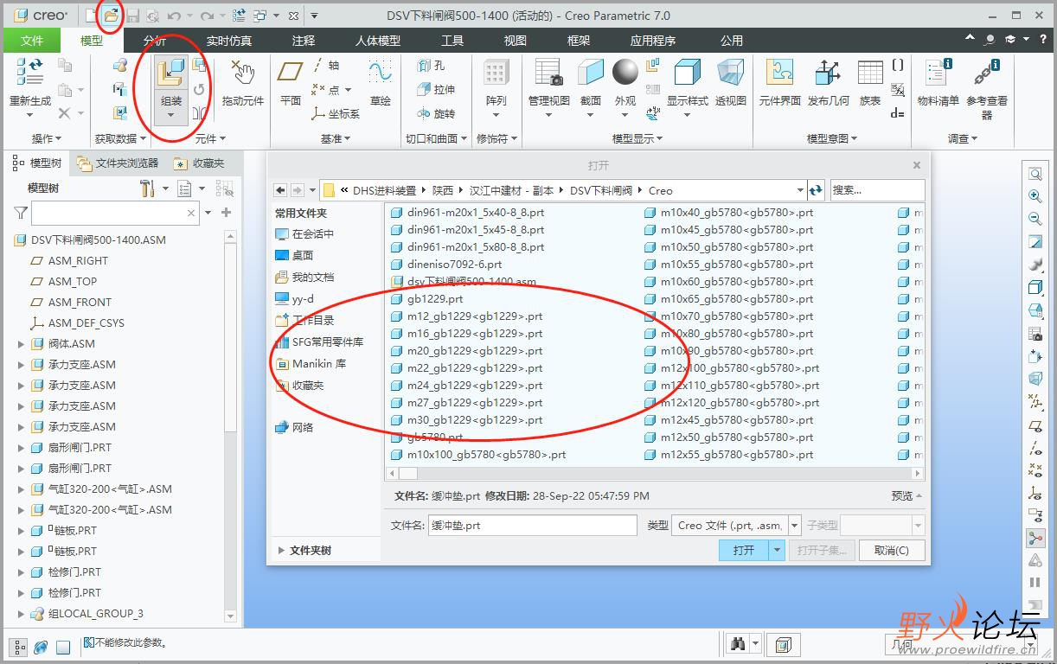The image size is (1057, 664).
Task: Open the dropdown arrow beside 打开 button
Action: (x=777, y=550)
